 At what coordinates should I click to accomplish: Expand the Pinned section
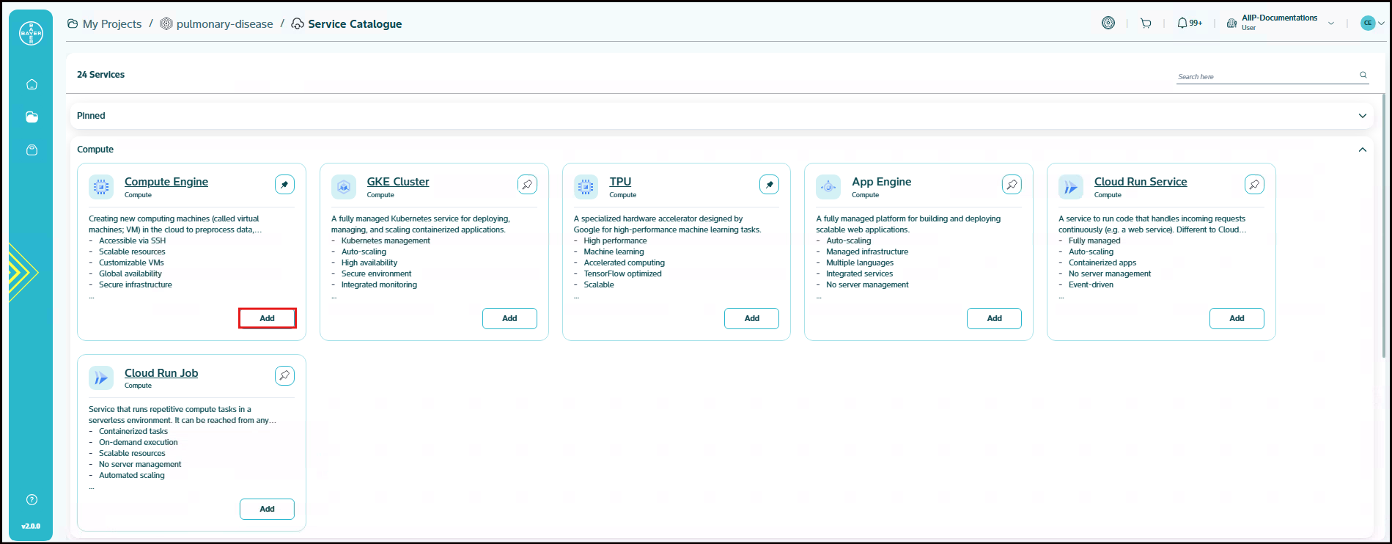point(1362,116)
